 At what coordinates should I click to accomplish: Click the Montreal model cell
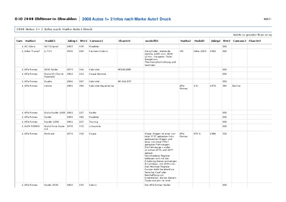(49, 134)
